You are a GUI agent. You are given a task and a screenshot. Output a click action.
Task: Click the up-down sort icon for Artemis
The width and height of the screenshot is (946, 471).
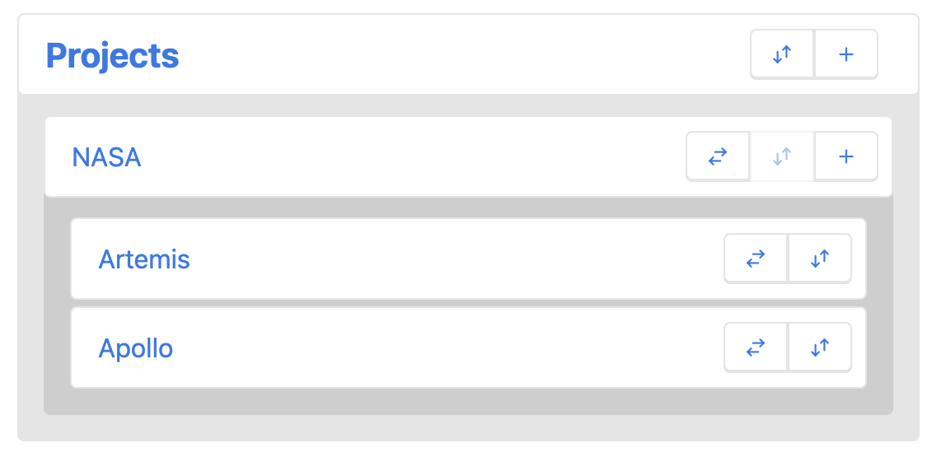(x=820, y=259)
